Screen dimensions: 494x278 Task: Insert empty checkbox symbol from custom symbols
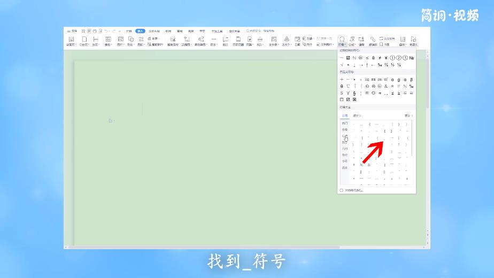[x=342, y=99]
